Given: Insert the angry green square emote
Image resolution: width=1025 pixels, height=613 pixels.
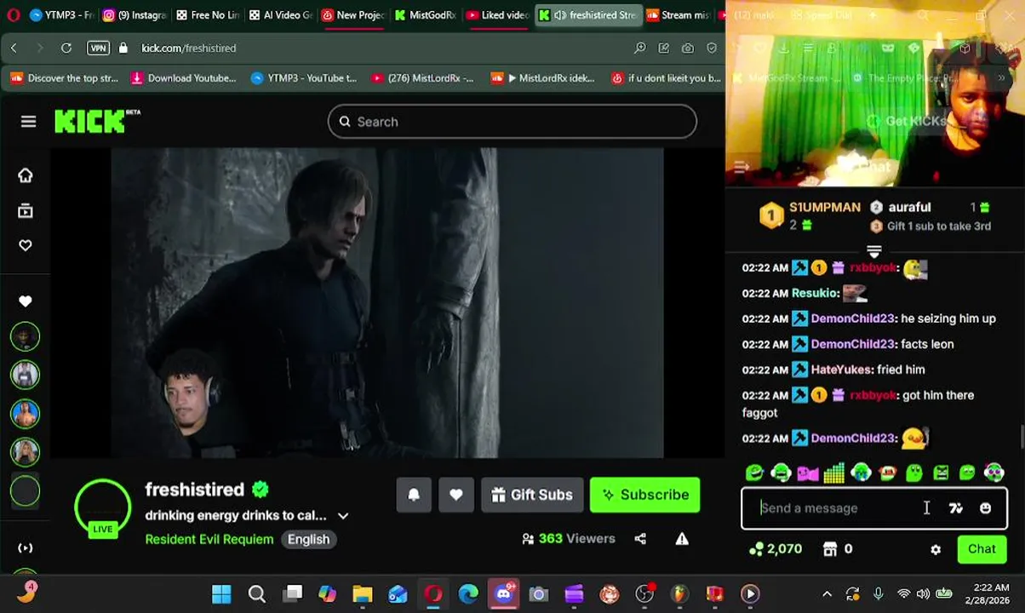Looking at the screenshot, I should pyautogui.click(x=941, y=473).
